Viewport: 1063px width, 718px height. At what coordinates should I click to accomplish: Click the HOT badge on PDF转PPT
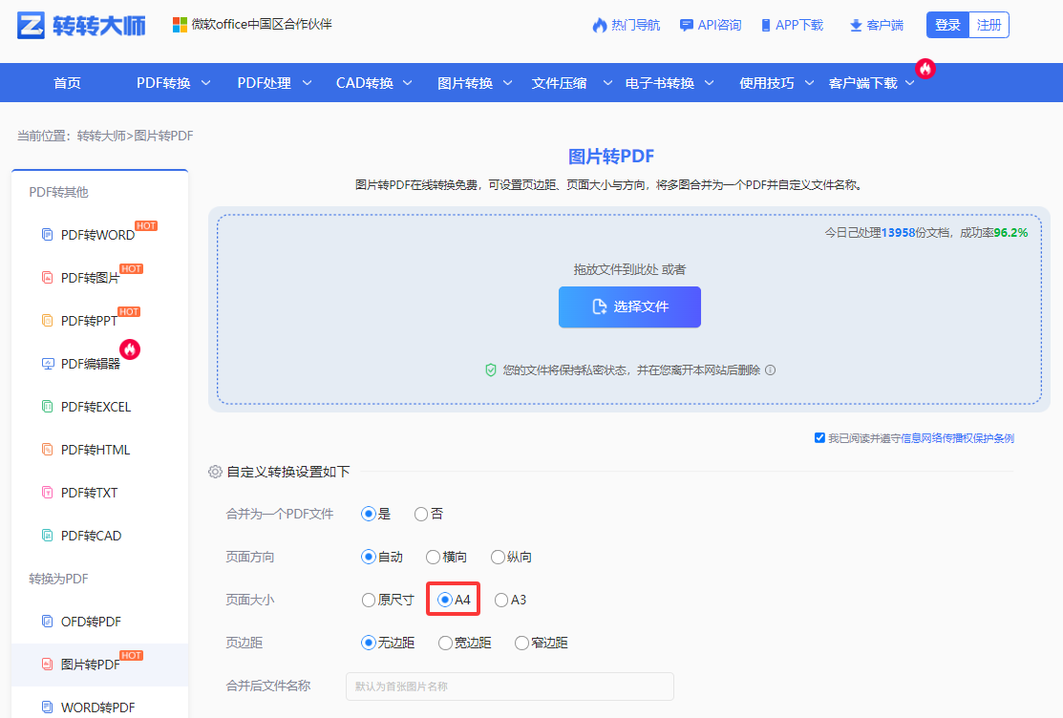click(129, 312)
